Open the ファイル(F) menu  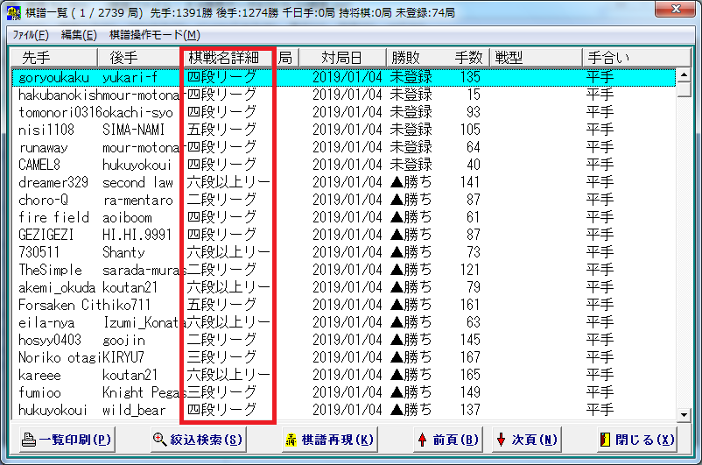[x=31, y=35]
